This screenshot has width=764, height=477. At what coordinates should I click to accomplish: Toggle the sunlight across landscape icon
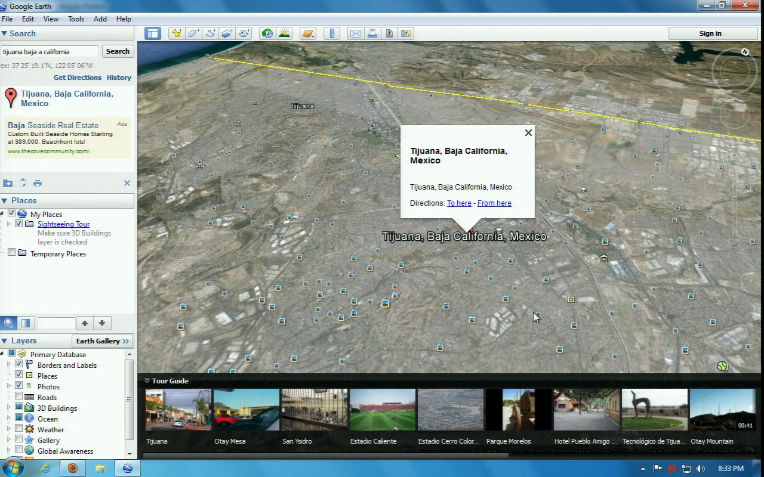click(x=284, y=33)
